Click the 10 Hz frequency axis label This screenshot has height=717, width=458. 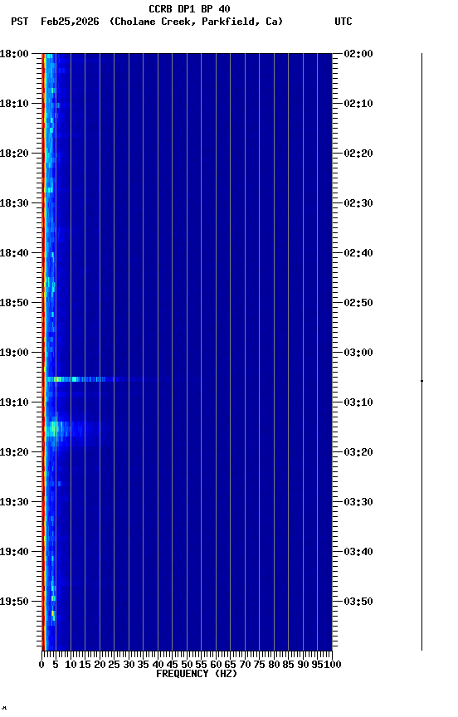click(71, 665)
